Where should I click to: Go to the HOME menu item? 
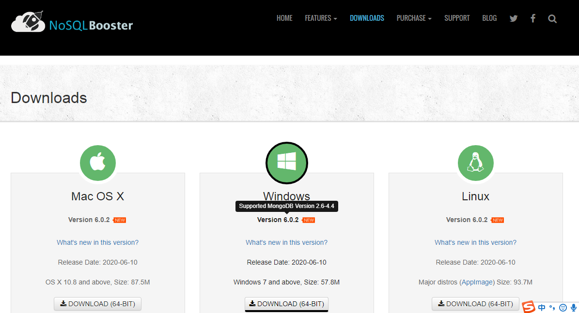[284, 18]
